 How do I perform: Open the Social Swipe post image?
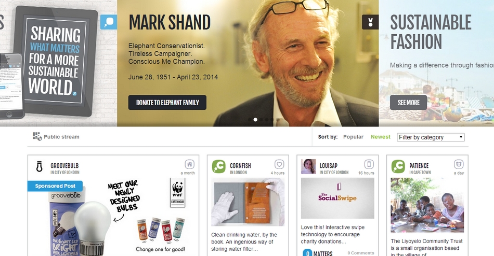337,198
